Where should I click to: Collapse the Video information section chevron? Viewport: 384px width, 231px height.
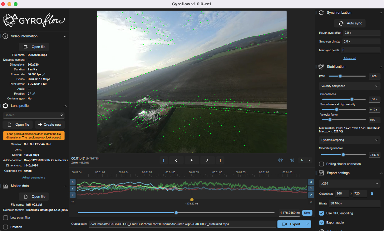[65, 36]
